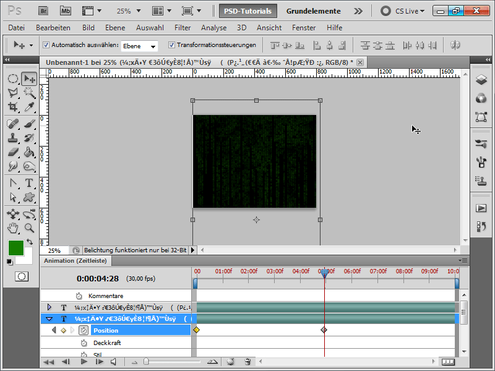Go to first frame of animation

[49, 362]
